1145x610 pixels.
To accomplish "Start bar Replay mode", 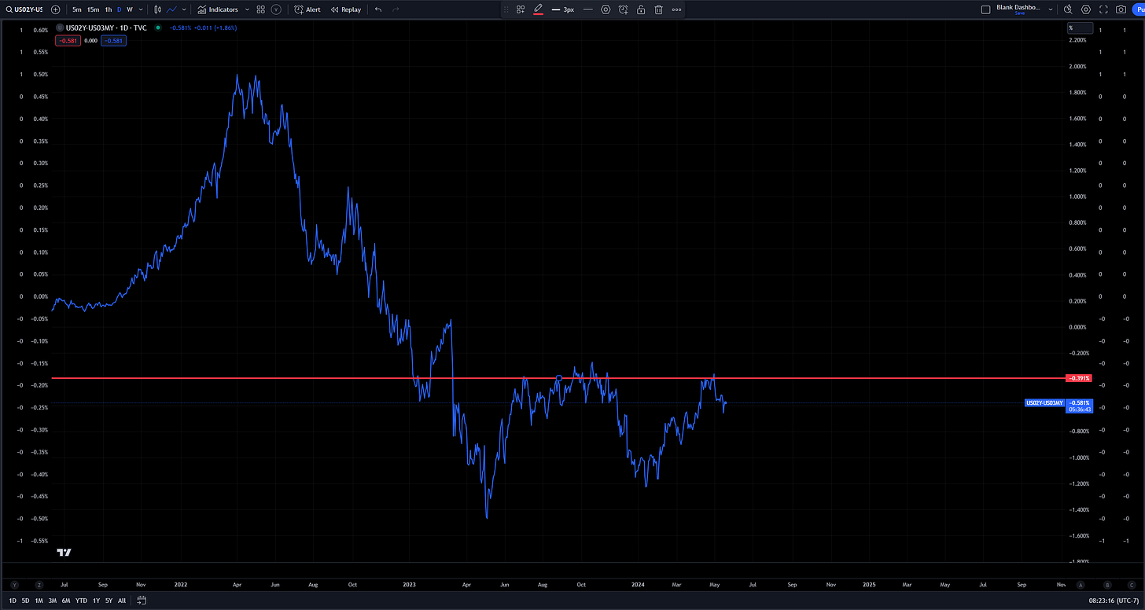I will [346, 9].
